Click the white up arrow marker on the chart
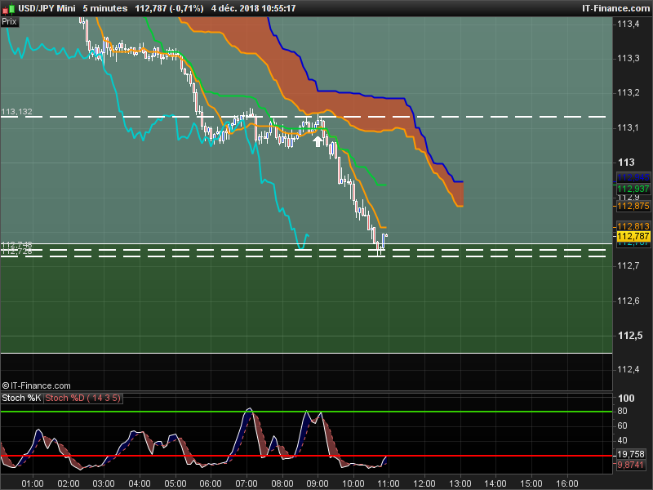653x490 pixels. tap(318, 141)
